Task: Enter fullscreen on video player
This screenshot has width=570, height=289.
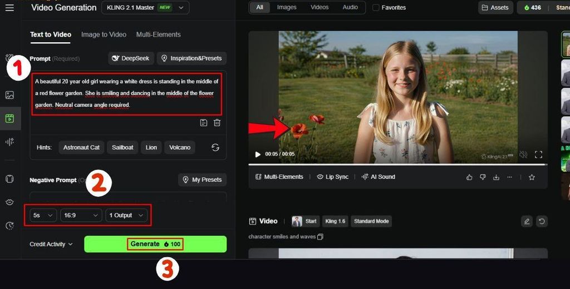Action: (538, 155)
